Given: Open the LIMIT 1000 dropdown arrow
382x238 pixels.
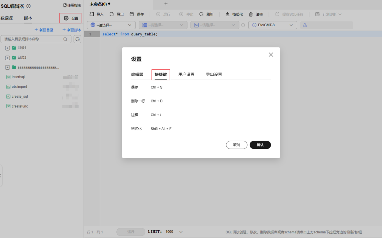Looking at the screenshot, I should (x=181, y=232).
